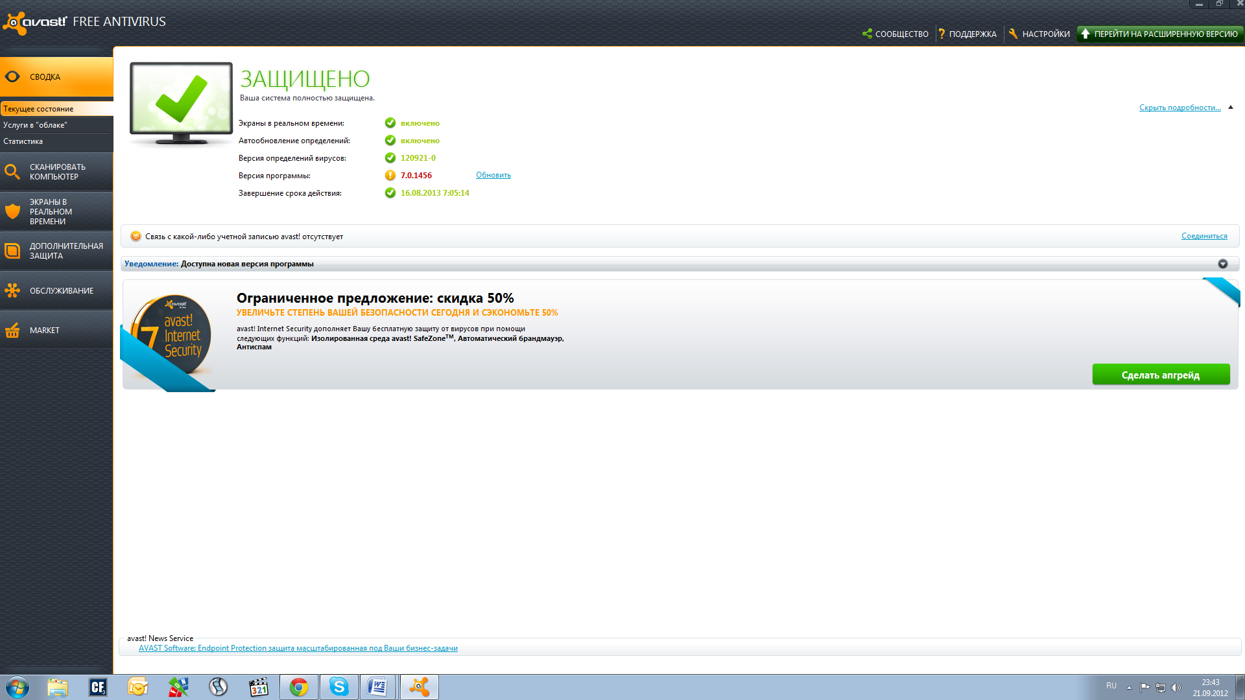Click the real-time shields shield icon
1245x700 pixels.
point(12,211)
